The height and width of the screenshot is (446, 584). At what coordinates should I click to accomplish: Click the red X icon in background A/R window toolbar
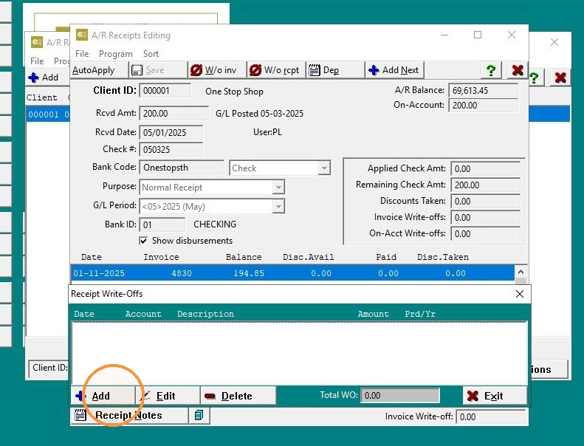click(x=560, y=78)
